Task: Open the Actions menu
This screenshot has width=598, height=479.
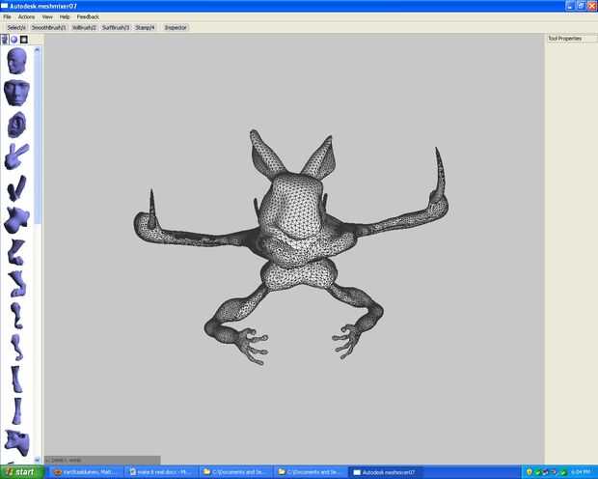Action: pos(26,16)
